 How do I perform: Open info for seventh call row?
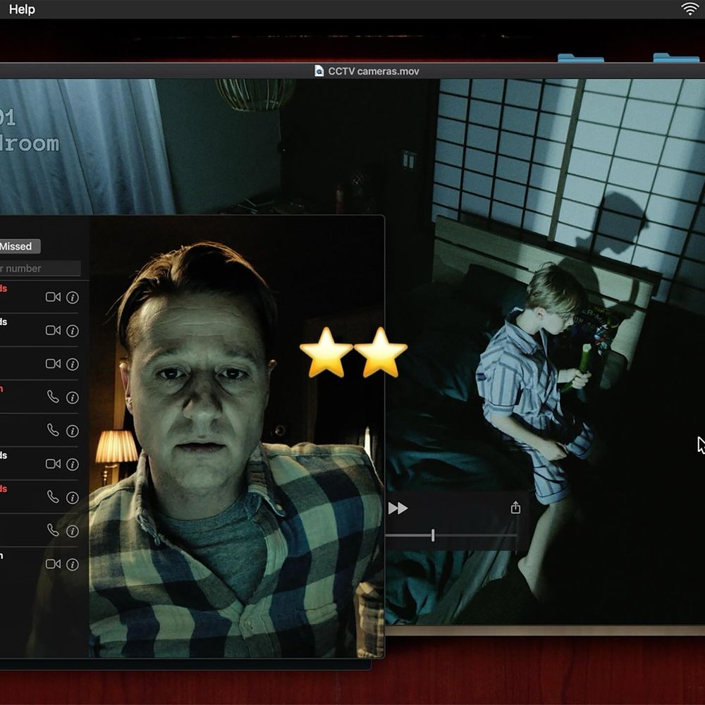pyautogui.click(x=73, y=498)
